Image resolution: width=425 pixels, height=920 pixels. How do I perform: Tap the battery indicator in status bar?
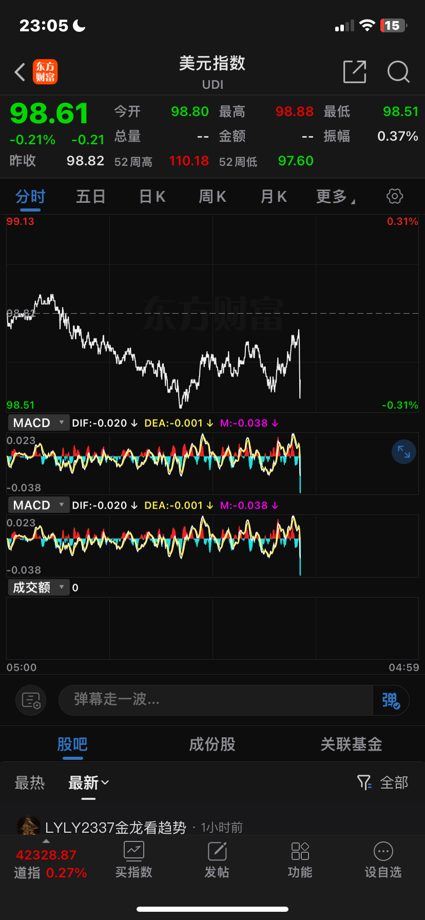pyautogui.click(x=394, y=26)
